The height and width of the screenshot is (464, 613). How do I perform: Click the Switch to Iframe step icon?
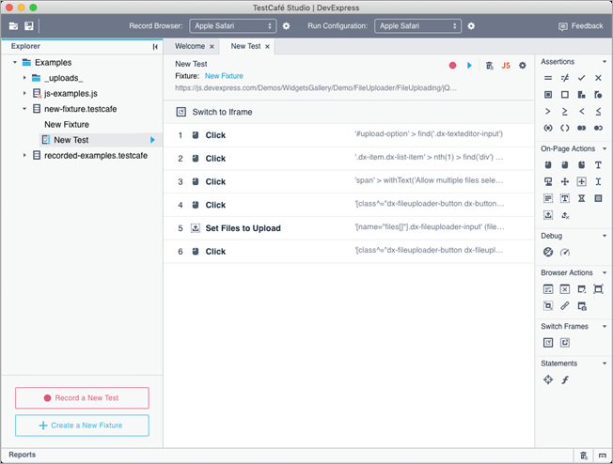(x=181, y=112)
